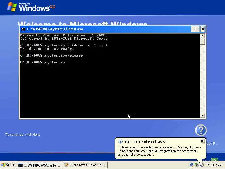Click the console scrollbar thumb
This screenshot has height=169, width=225.
tap(202, 41)
